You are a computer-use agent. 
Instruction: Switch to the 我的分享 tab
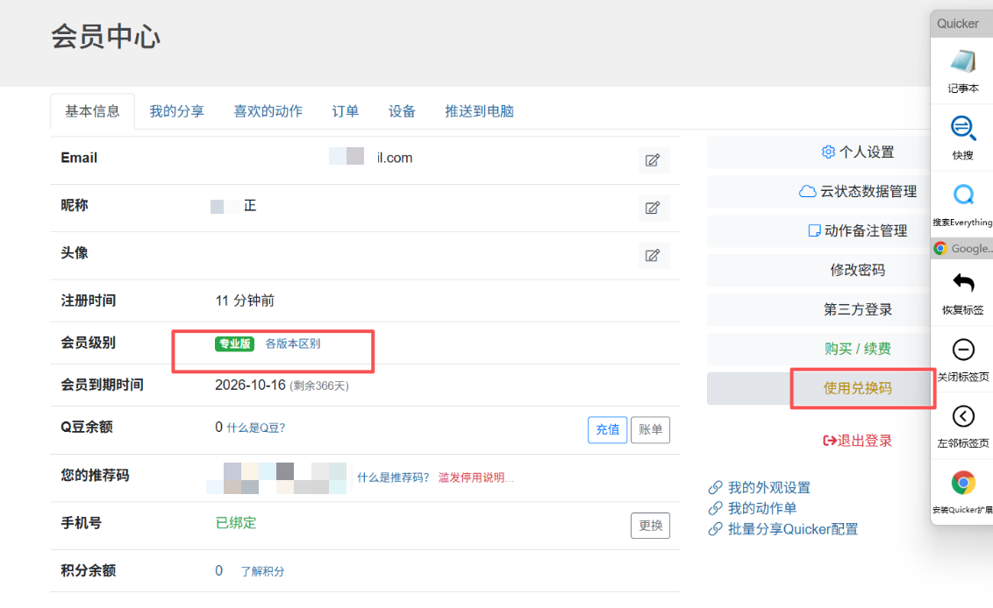(x=176, y=111)
